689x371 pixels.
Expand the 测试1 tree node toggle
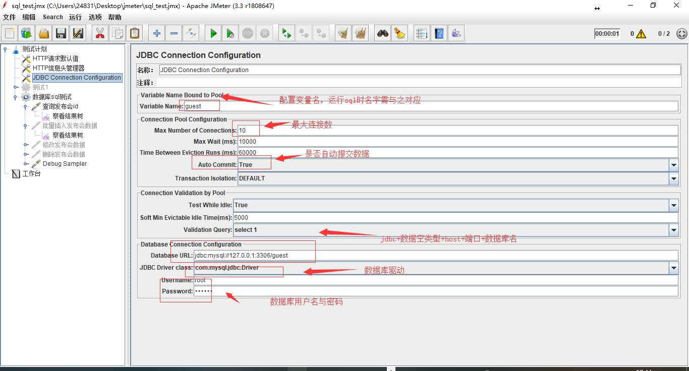click(16, 87)
